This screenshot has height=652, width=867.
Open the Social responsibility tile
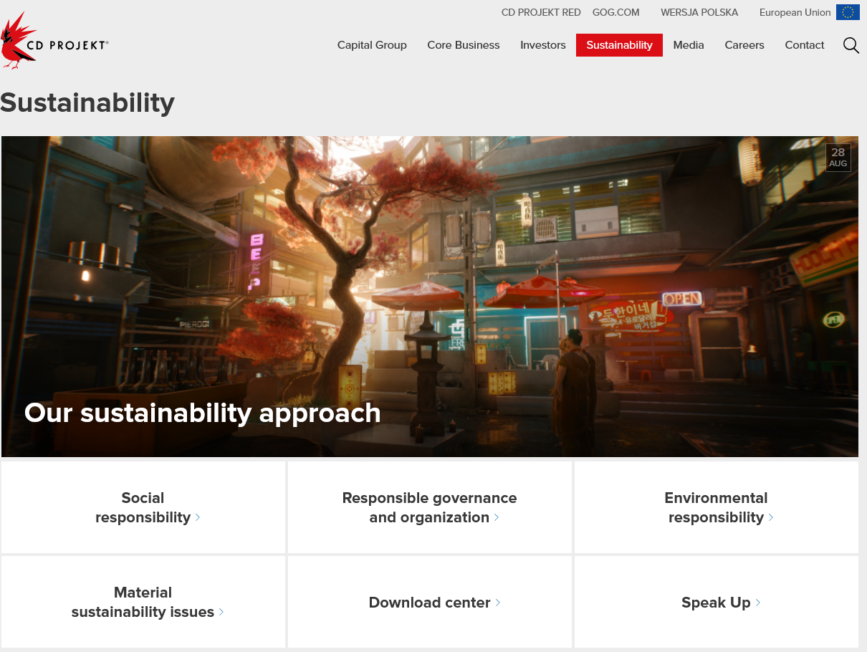tap(143, 507)
